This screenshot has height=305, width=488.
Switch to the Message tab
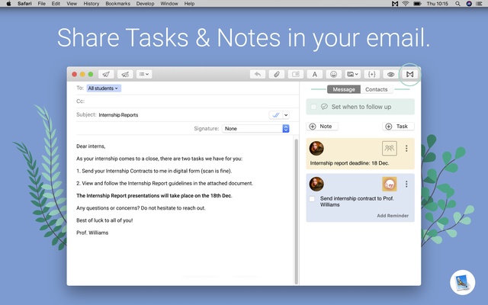344,89
